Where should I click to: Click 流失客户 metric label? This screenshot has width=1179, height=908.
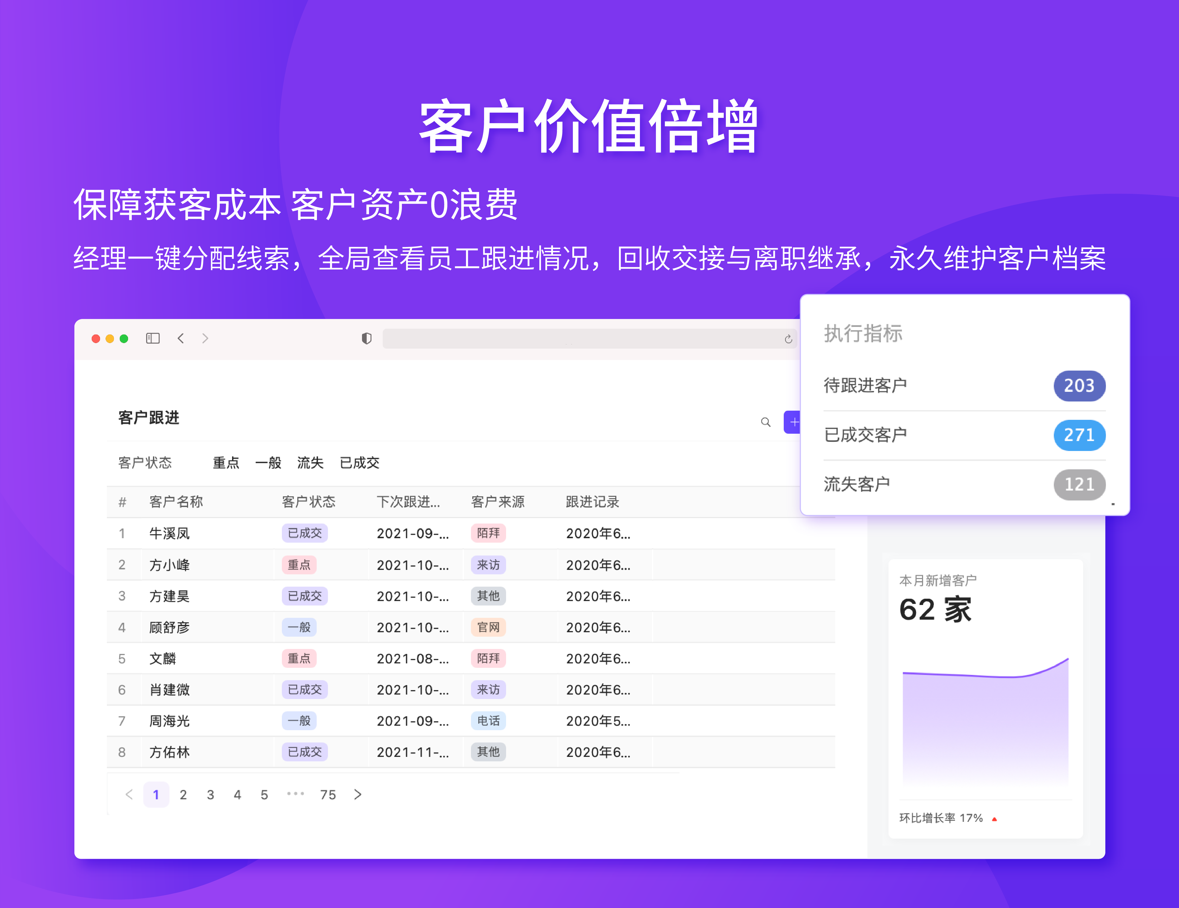(857, 484)
